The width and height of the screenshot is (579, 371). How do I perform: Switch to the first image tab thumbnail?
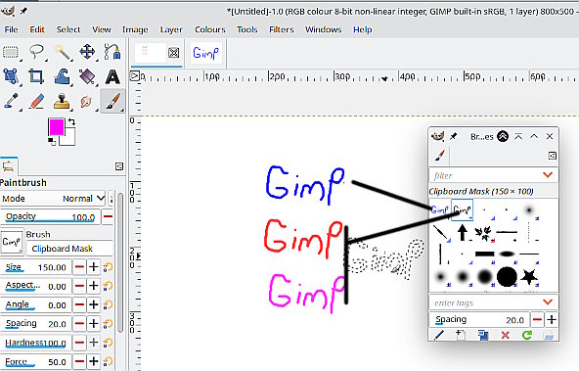point(151,53)
